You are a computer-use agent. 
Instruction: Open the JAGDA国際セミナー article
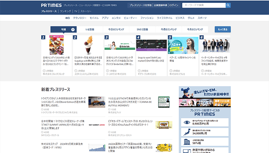pos(130,148)
